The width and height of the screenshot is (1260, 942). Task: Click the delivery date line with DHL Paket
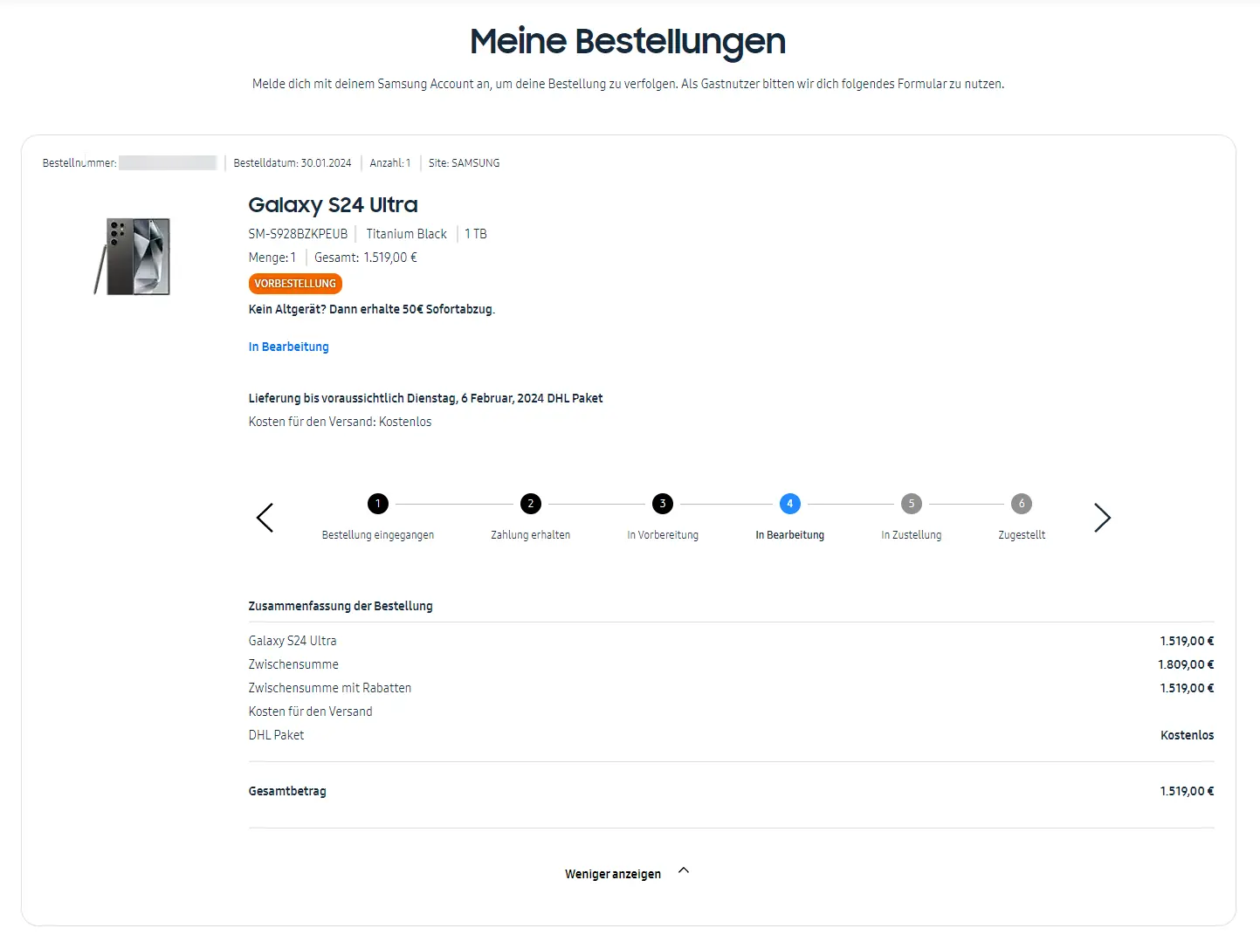click(425, 398)
